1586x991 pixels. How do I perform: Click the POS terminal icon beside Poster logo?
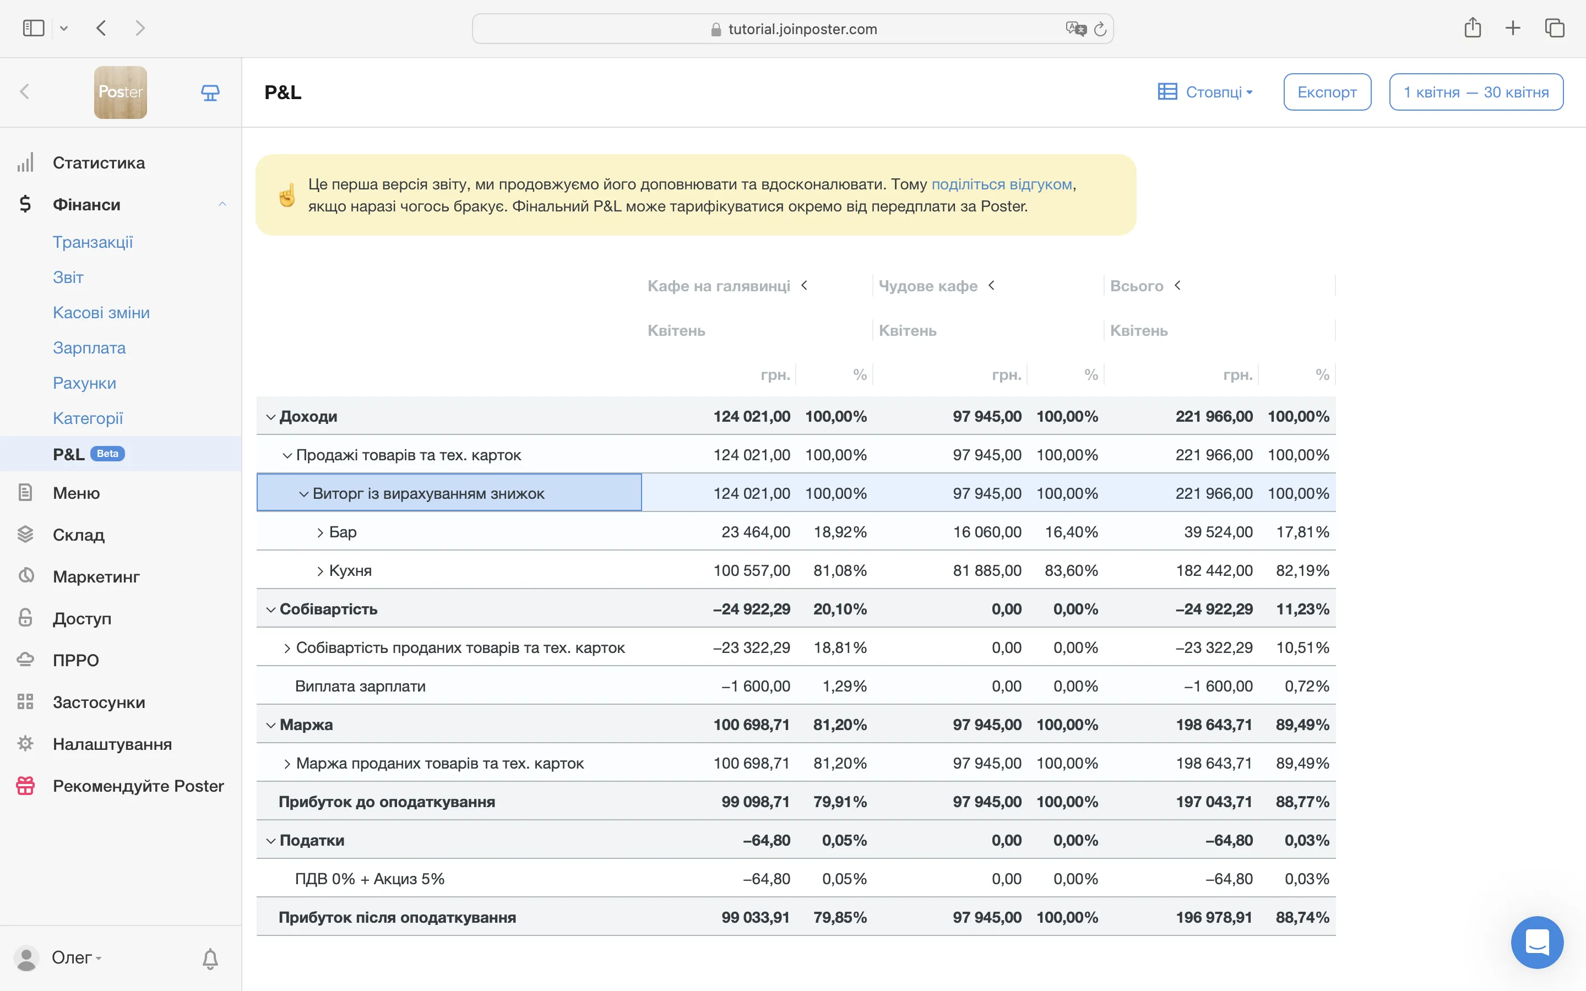(210, 93)
